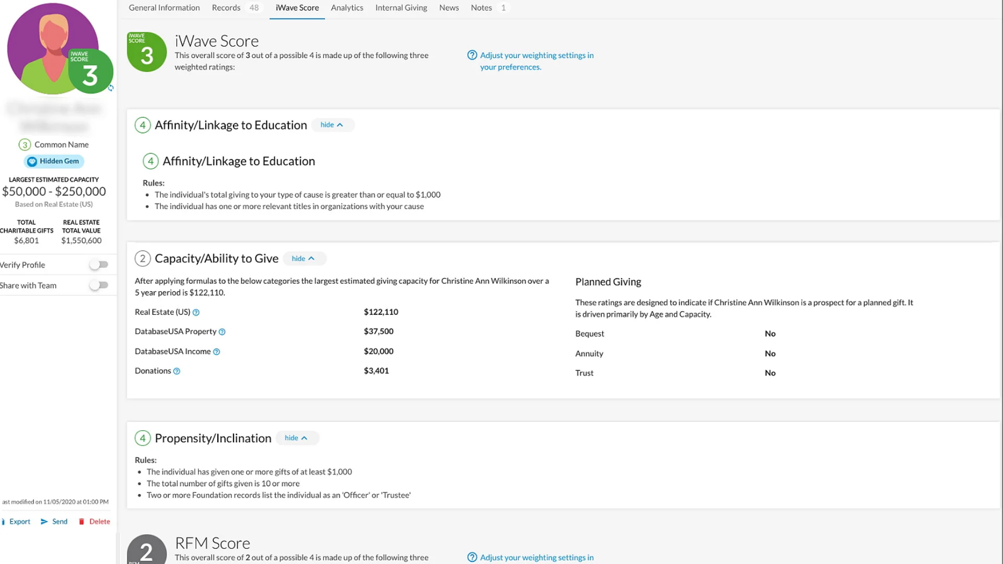Image resolution: width=1003 pixels, height=564 pixels.
Task: Collapse the Affinity/Linkage to Education section
Action: [x=332, y=125]
